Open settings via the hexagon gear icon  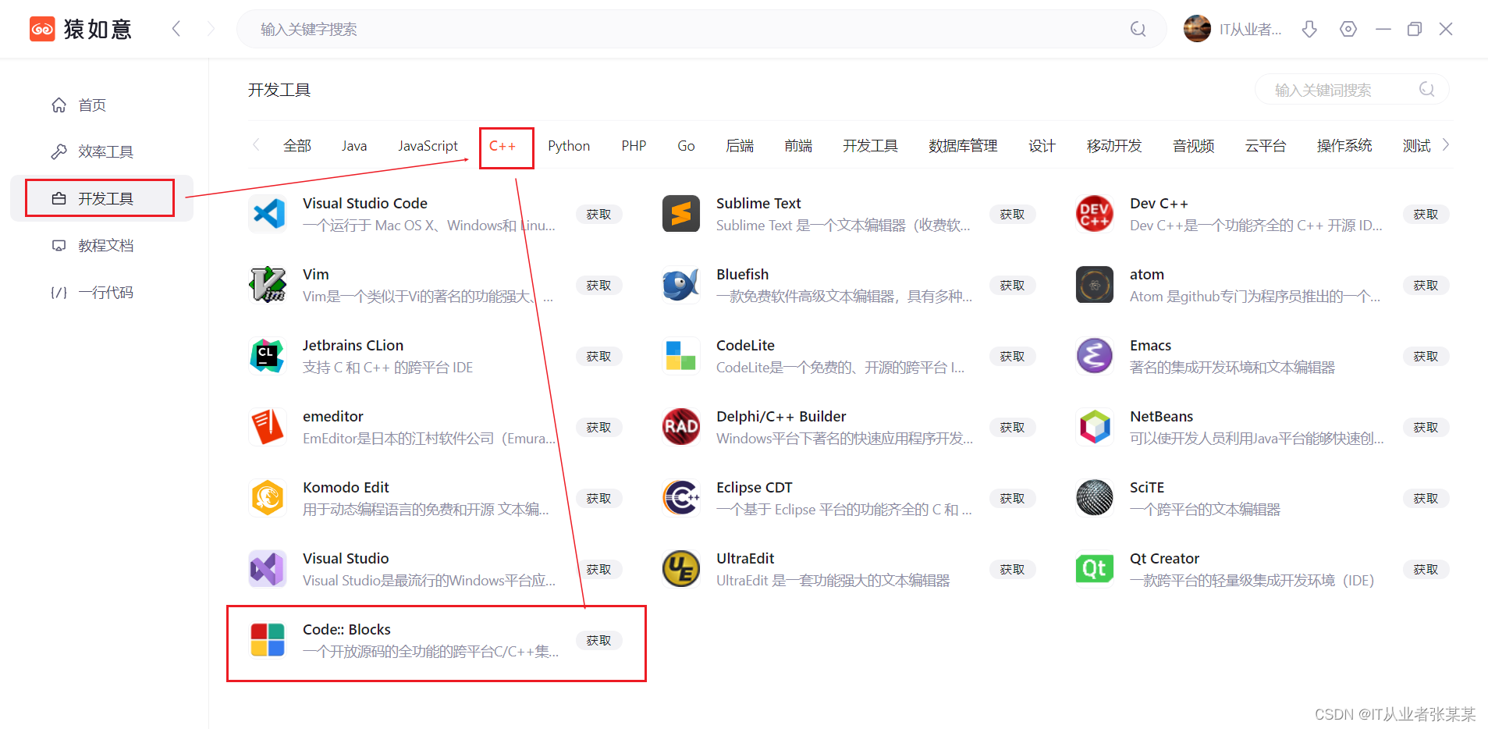tap(1348, 29)
